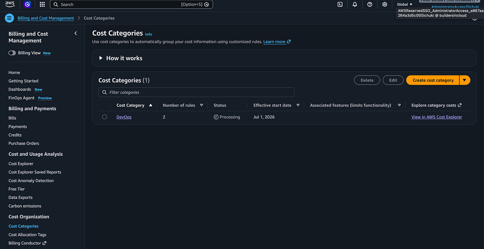Image resolution: width=484 pixels, height=249 pixels.
Task: Click the external link icon beside Learn more
Action: point(289,41)
